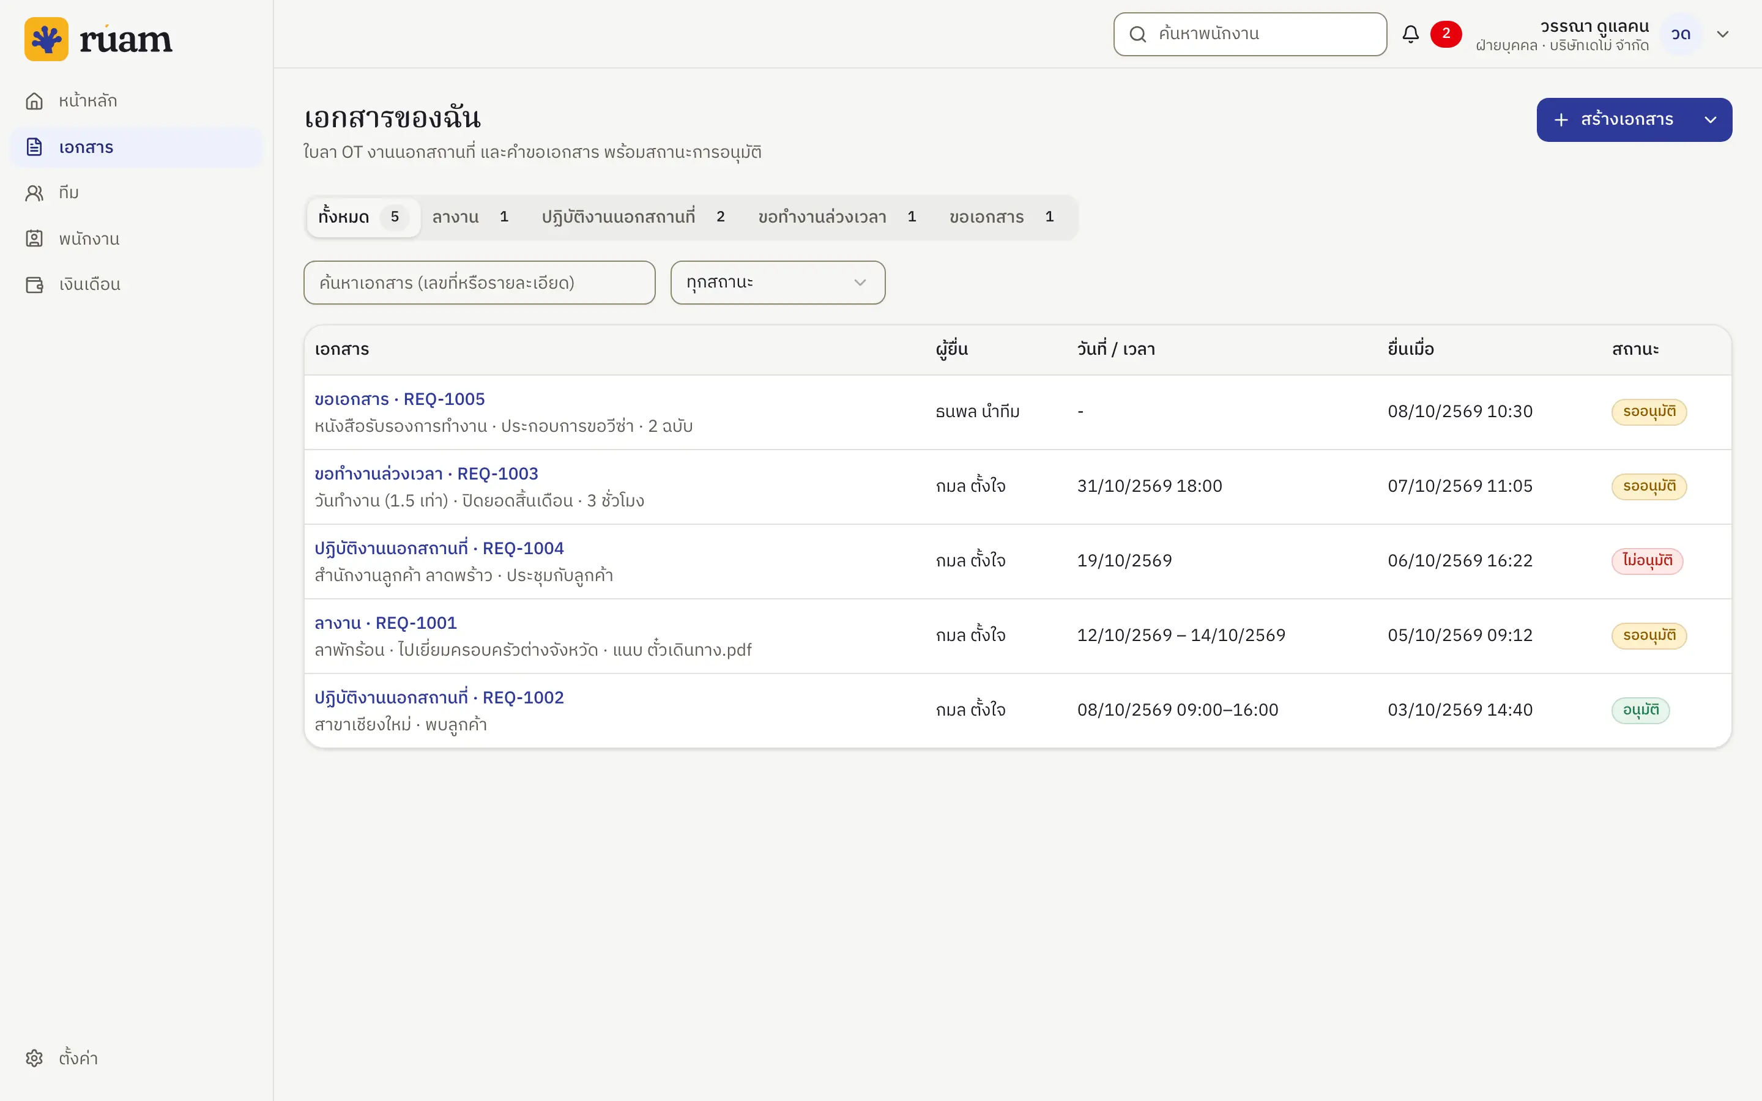Click the รออนุมัติ badge for REQ-1001
Screen dimensions: 1762x1101
1648,636
